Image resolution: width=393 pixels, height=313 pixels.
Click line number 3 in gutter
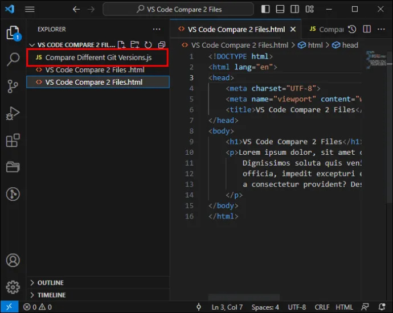point(191,78)
